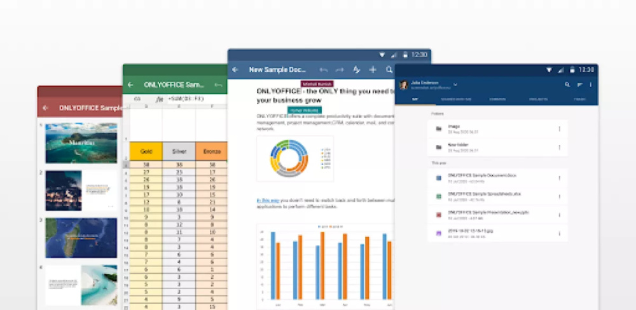Go back from the presentation editor
Screen dimensions: 636x310
pyautogui.click(x=45, y=108)
